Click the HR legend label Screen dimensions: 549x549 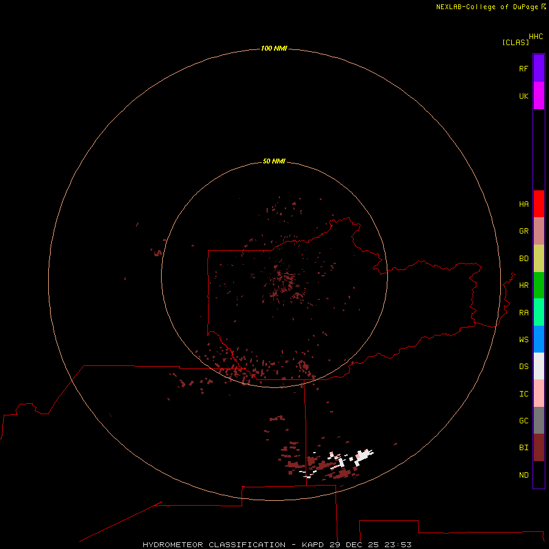(x=524, y=285)
